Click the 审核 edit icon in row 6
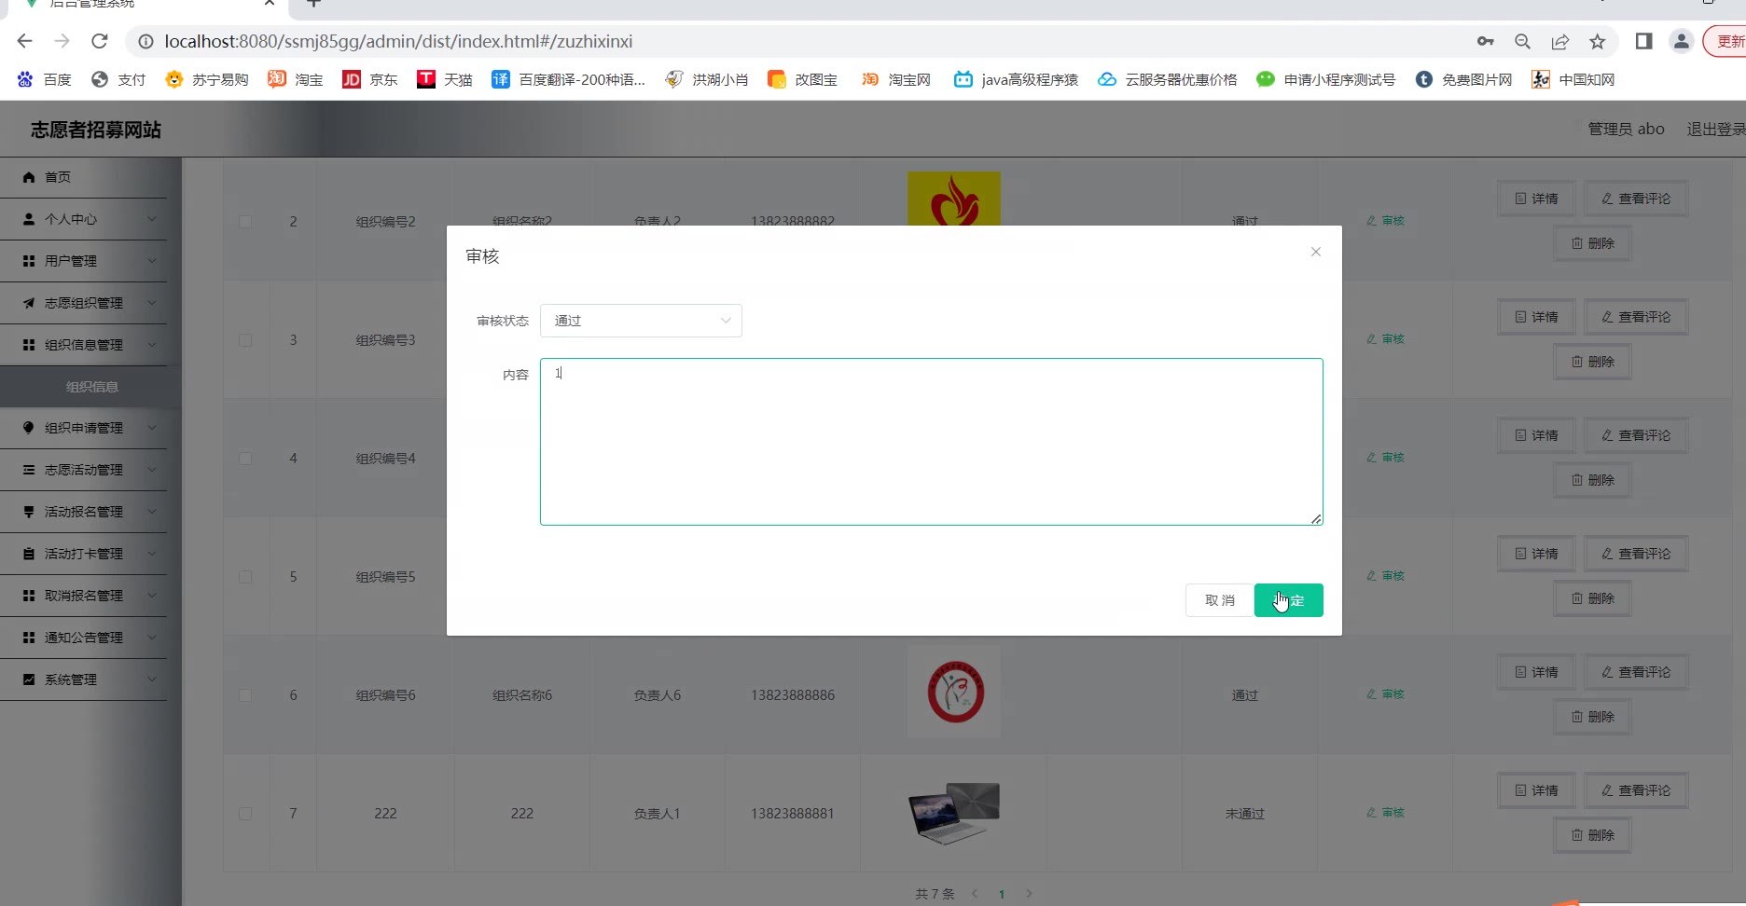 coord(1371,694)
